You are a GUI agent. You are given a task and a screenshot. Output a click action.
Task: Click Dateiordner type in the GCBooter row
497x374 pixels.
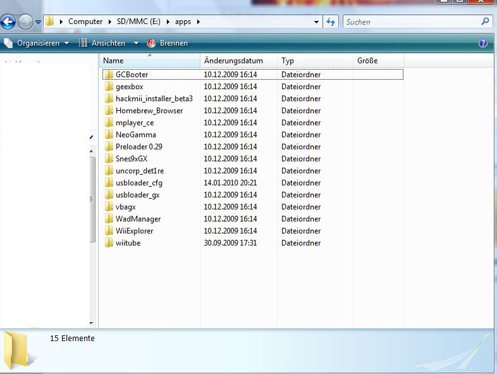(x=301, y=75)
